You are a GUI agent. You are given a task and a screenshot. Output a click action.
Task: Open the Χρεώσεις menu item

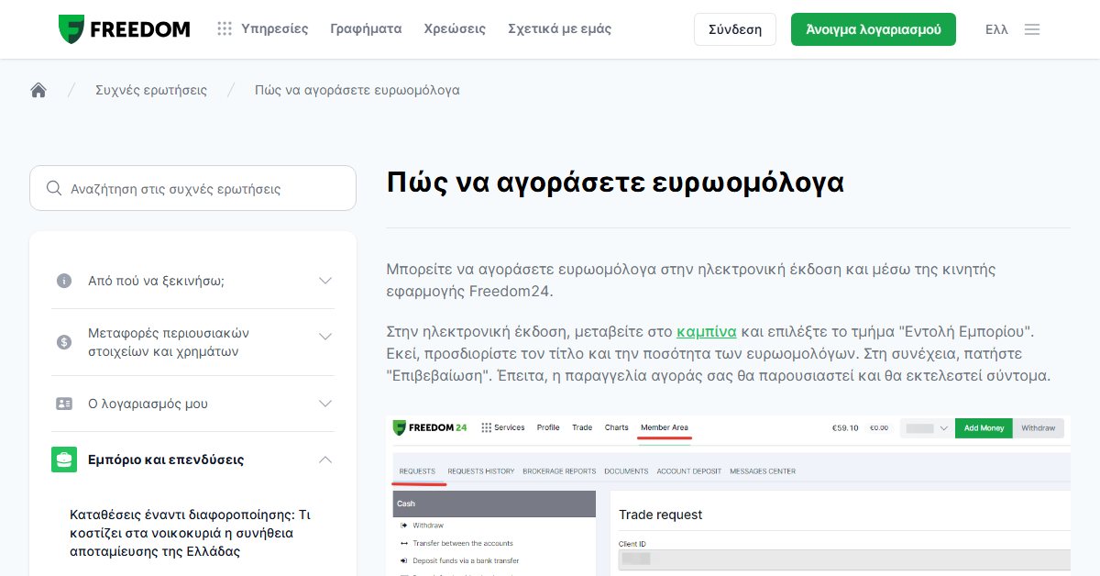[455, 29]
